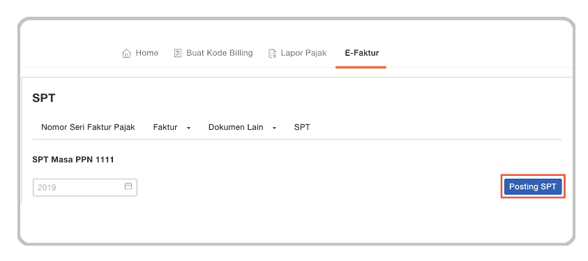Image resolution: width=588 pixels, height=261 pixels.
Task: Select the SPT submenu tab
Action: click(x=302, y=127)
